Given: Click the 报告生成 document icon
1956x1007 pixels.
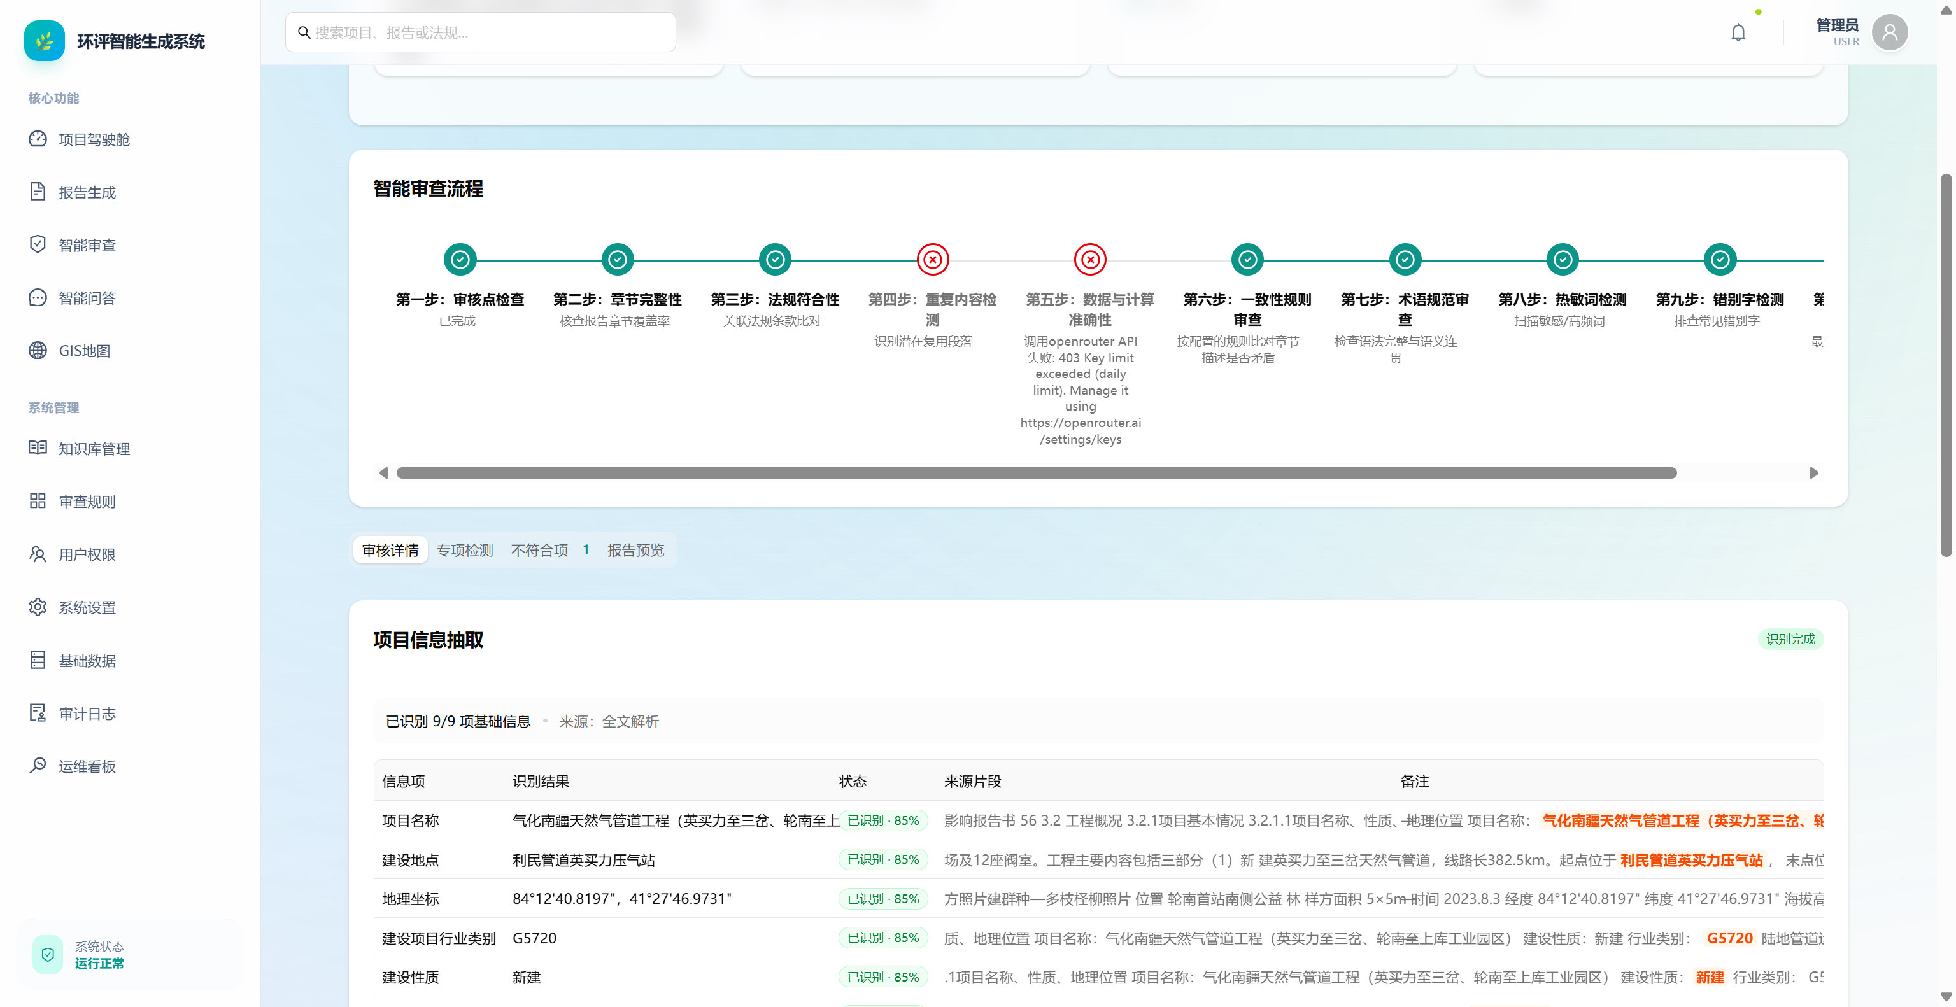Looking at the screenshot, I should 38,191.
